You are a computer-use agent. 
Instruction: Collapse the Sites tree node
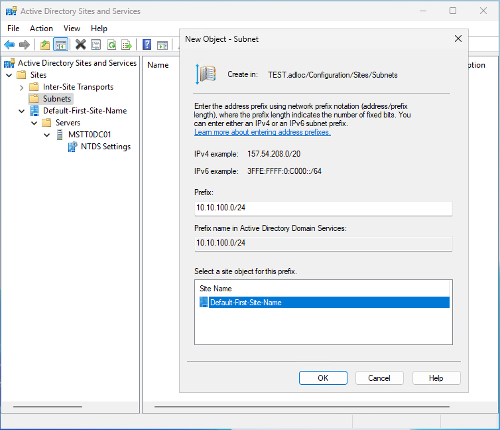[x=9, y=75]
